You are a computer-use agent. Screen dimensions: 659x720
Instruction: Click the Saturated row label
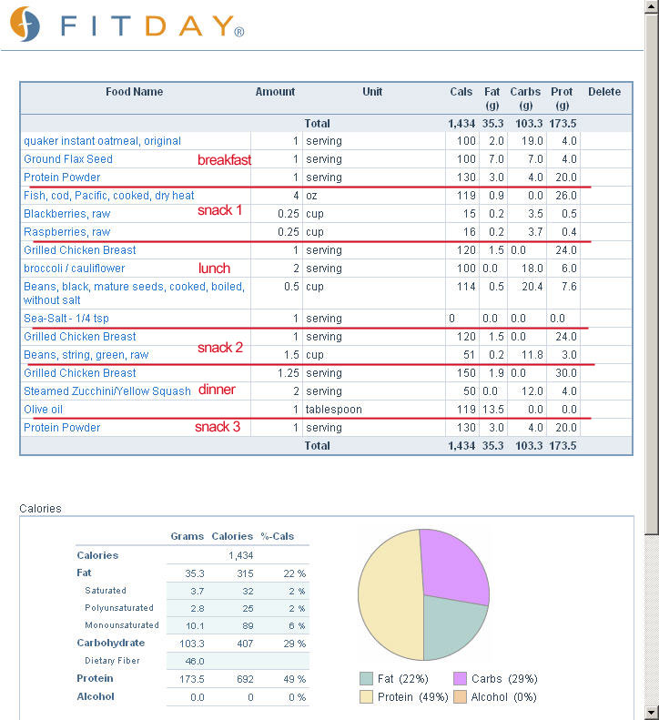(106, 591)
